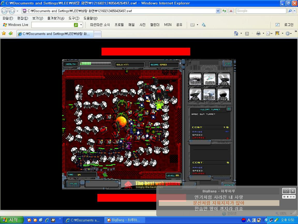Select the C:\Documents and Settings tab
Screen dimensions: 298x224
click(55, 34)
